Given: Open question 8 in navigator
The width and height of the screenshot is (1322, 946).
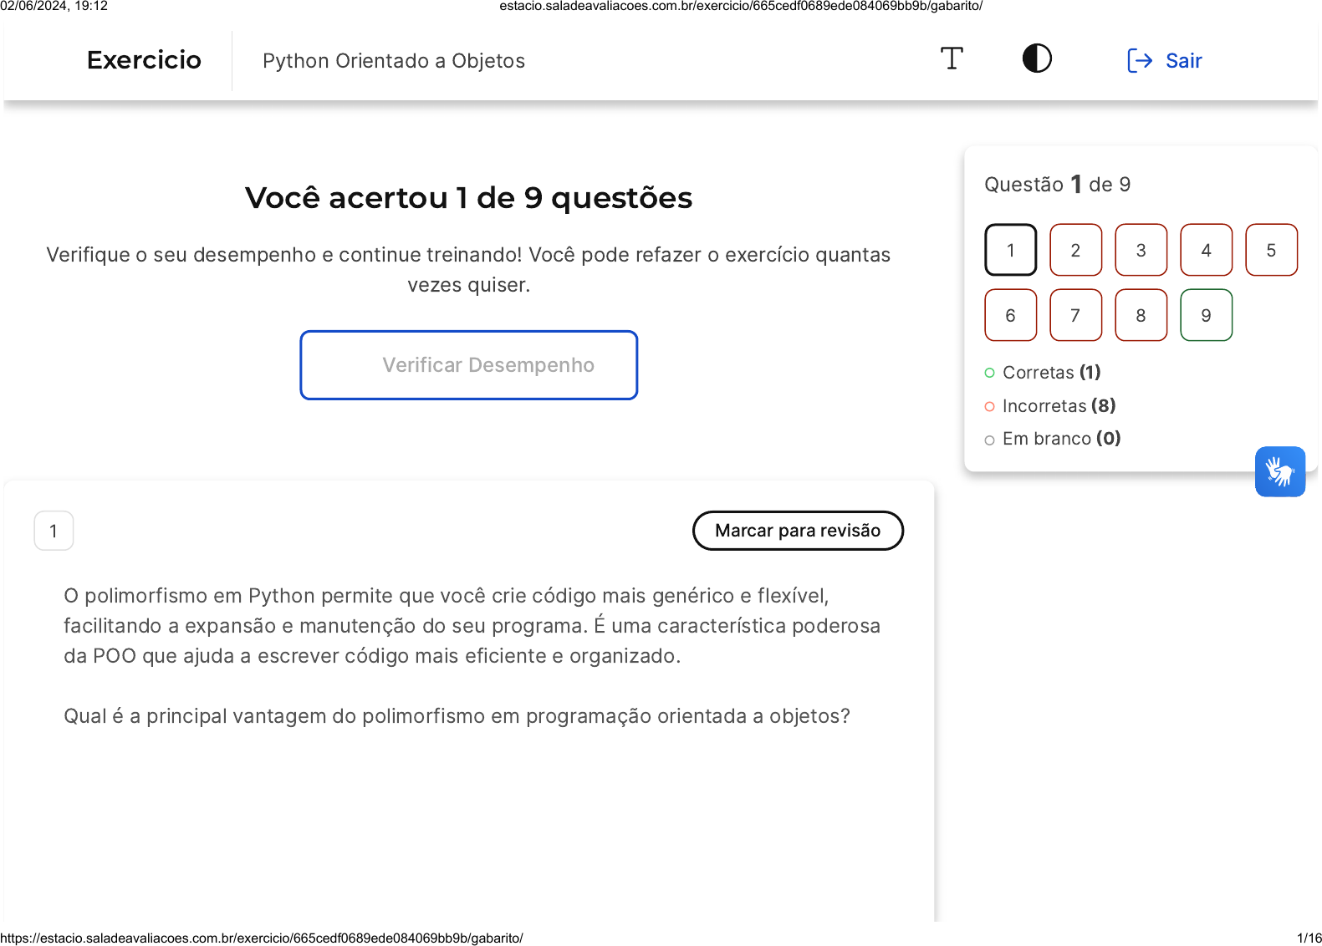Looking at the screenshot, I should [1141, 315].
